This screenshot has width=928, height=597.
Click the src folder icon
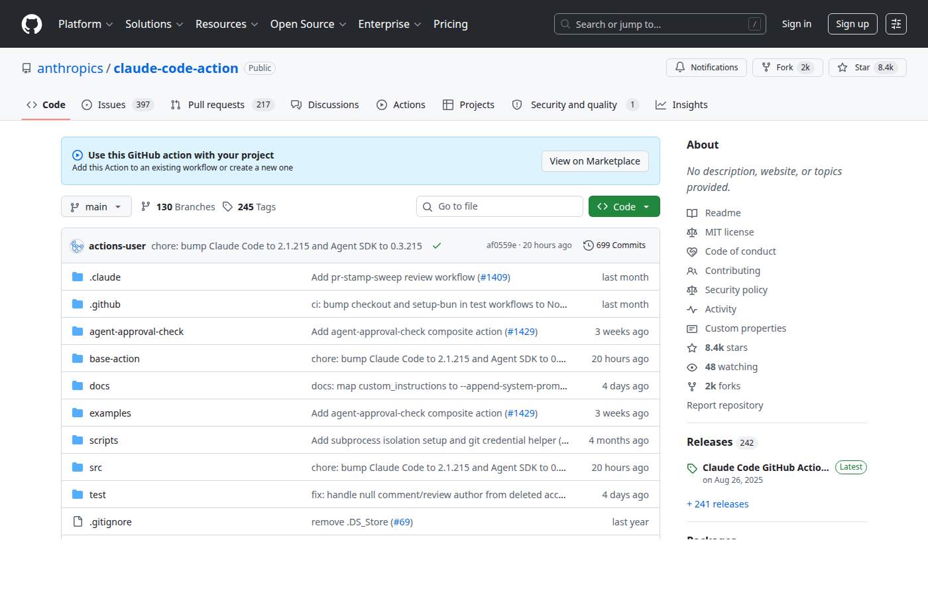(x=78, y=468)
